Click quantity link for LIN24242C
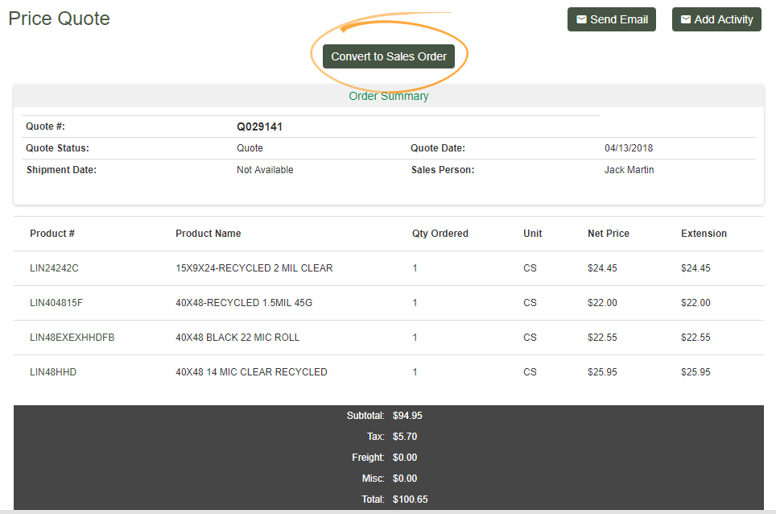This screenshot has height=514, width=776. [x=415, y=267]
